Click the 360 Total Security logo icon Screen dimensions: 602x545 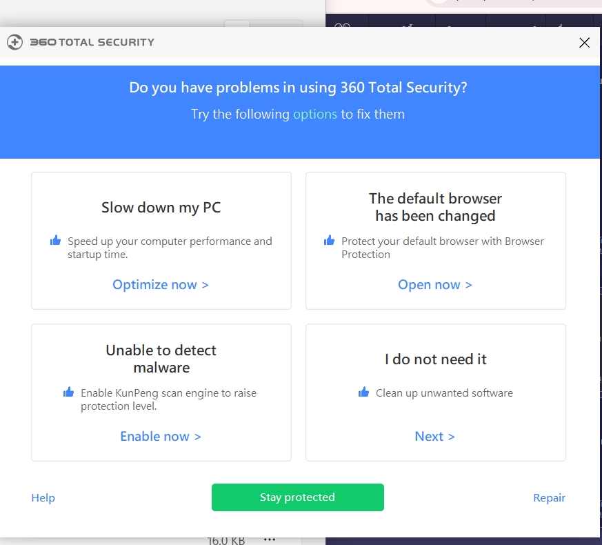pyautogui.click(x=14, y=43)
